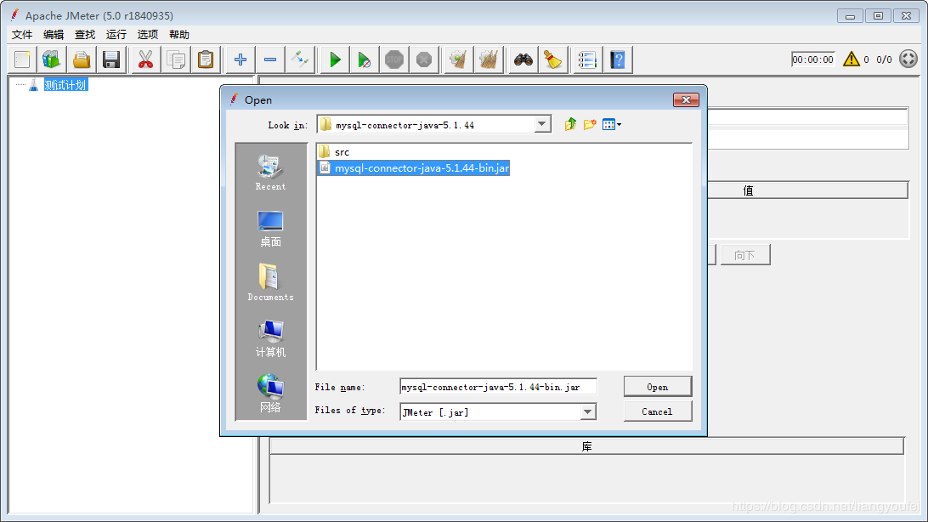Open the 帮助 menu
The height and width of the screenshot is (522, 928).
(178, 34)
